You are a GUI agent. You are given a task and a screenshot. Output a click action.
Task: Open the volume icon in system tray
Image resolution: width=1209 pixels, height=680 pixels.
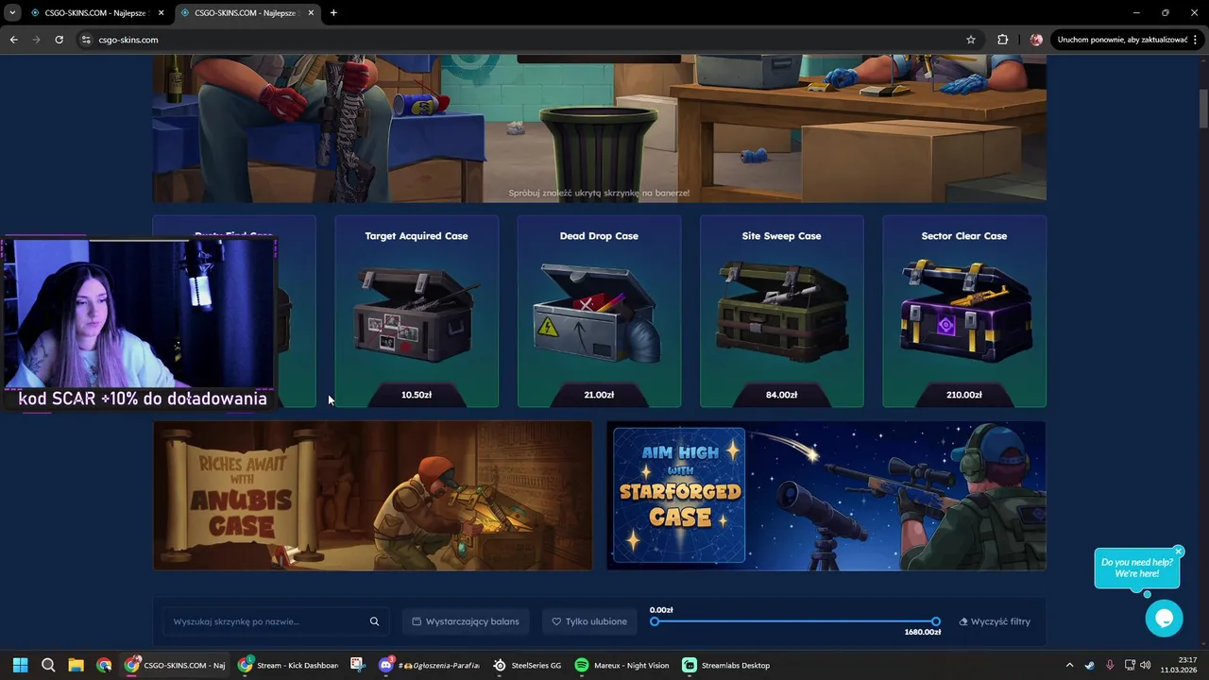(1145, 665)
